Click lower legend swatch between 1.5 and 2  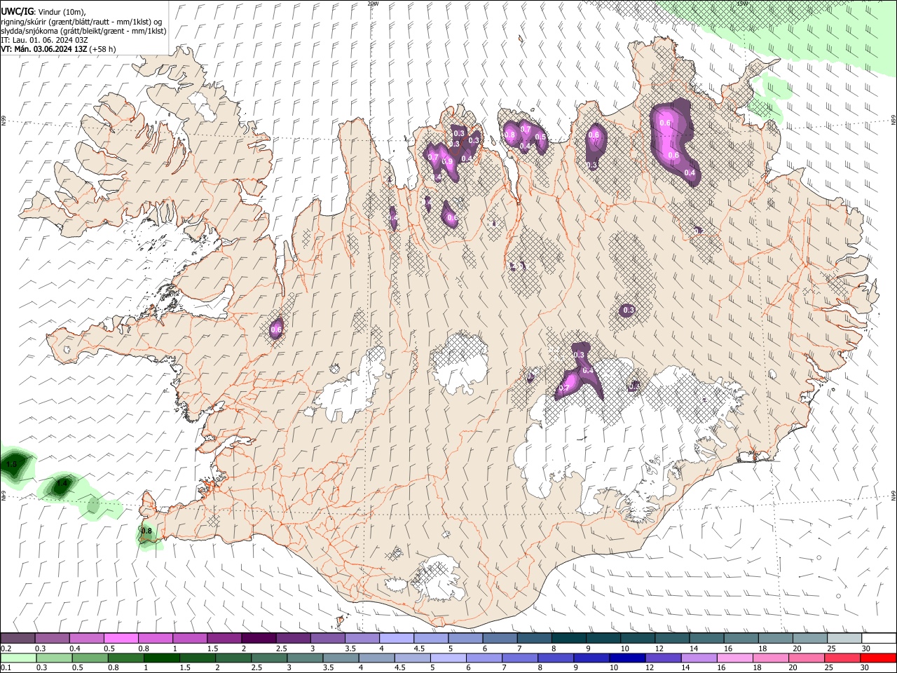tap(198, 658)
